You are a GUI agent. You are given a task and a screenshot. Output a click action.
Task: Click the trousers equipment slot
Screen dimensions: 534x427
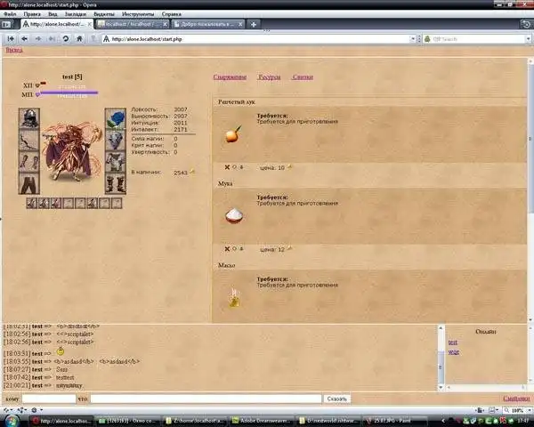point(29,183)
